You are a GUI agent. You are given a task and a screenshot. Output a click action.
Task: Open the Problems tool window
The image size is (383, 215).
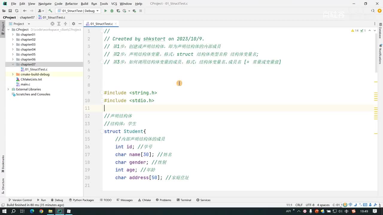coord(163,200)
